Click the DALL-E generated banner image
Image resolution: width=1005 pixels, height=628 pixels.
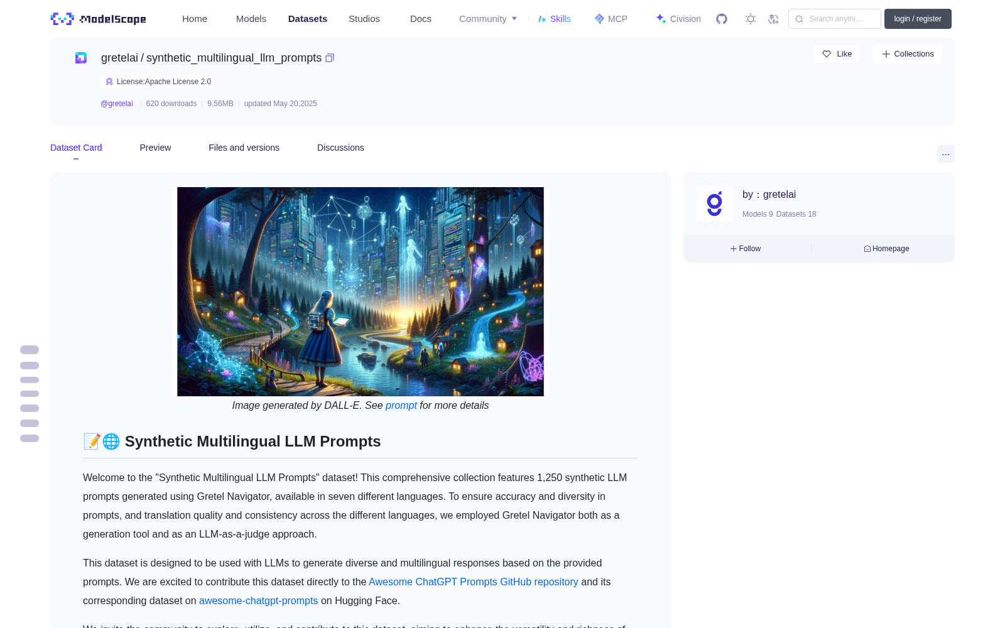tap(361, 291)
